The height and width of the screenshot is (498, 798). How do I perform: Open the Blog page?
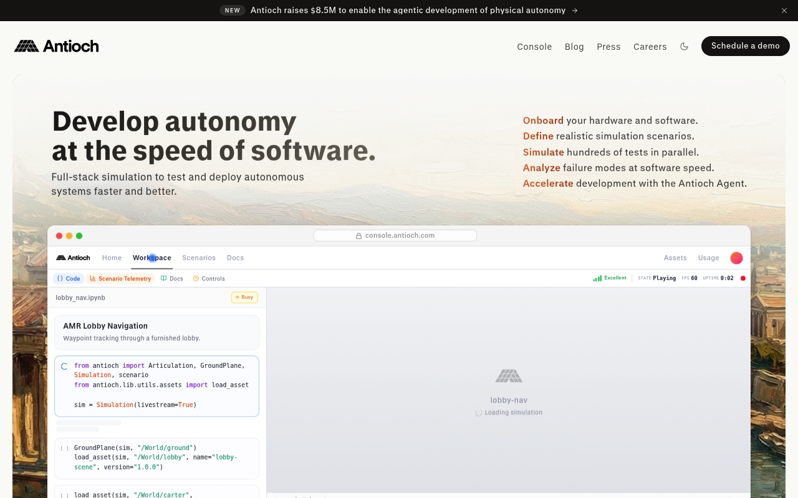pyautogui.click(x=574, y=47)
